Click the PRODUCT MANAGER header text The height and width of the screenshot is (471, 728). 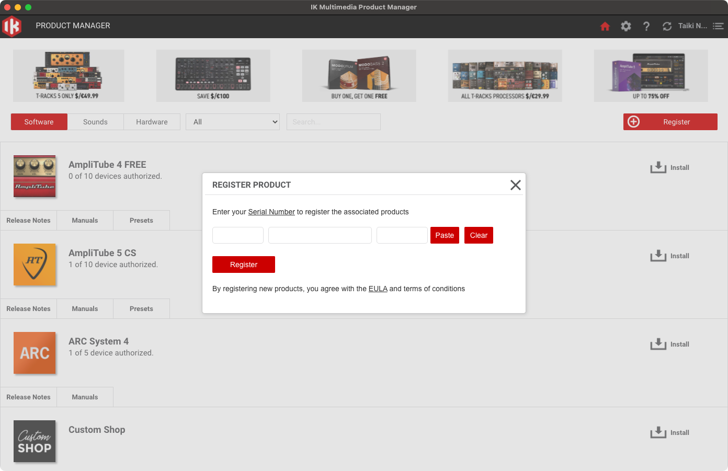pyautogui.click(x=73, y=26)
